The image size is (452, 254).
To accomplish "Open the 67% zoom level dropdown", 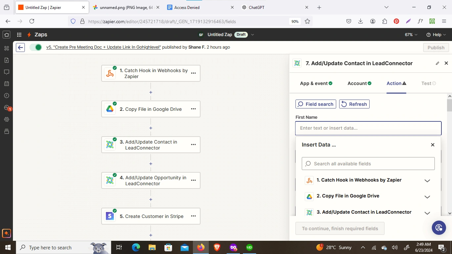I will pyautogui.click(x=411, y=35).
